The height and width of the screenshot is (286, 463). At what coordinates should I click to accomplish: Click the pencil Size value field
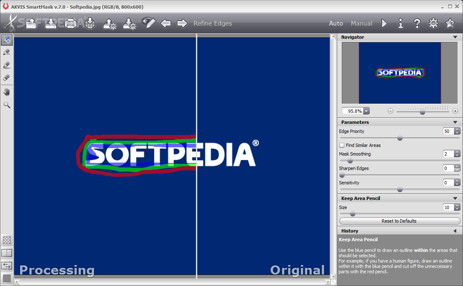click(x=448, y=207)
